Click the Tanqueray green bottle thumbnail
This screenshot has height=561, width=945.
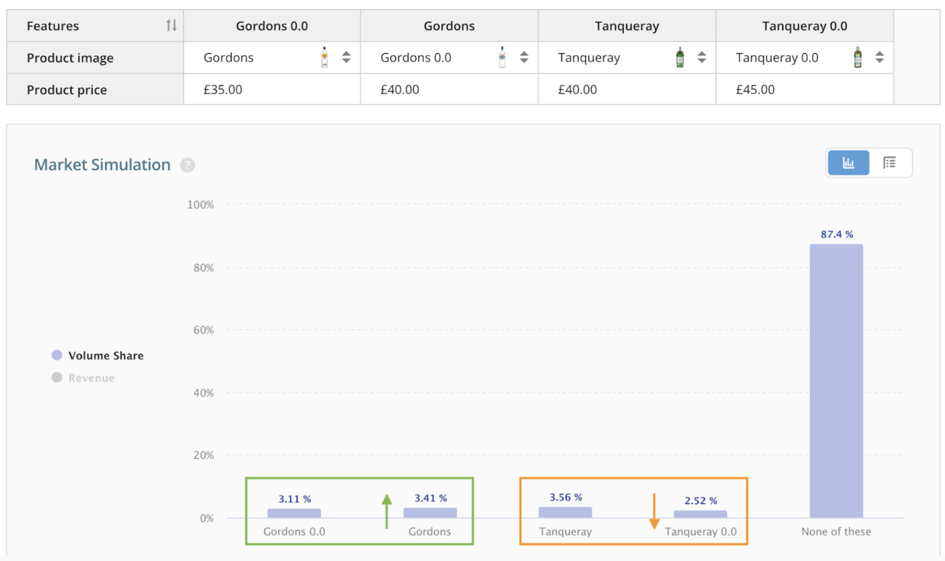tap(680, 57)
